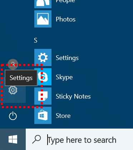Click the search magnifier icon

[x=36, y=139]
